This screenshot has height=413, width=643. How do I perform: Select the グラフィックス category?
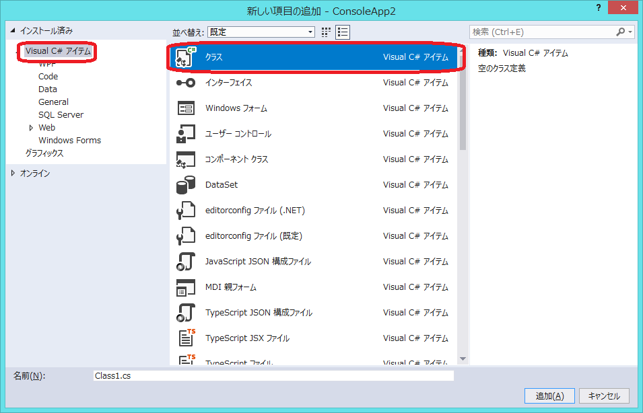pos(44,153)
